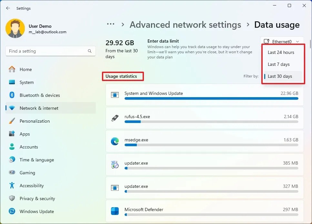The image size is (312, 224).
Task: Choose Last 7 days from the filter
Action: pyautogui.click(x=278, y=64)
